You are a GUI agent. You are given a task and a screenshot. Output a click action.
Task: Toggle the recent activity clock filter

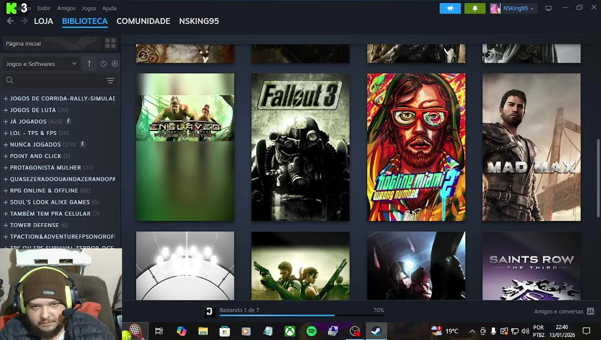[x=103, y=64]
